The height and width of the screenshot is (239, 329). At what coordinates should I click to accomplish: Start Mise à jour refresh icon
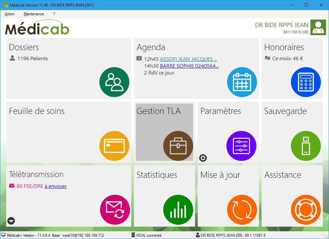pyautogui.click(x=242, y=209)
